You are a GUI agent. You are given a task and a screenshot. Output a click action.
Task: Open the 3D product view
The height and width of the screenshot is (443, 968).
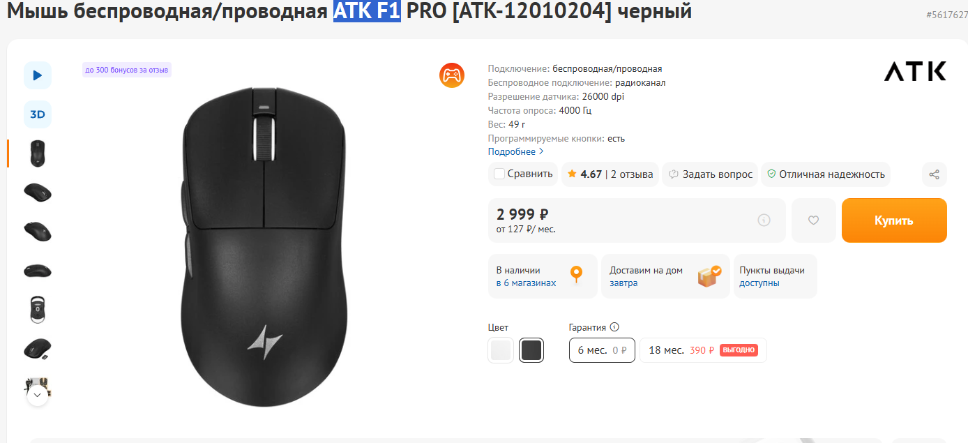[x=38, y=114]
